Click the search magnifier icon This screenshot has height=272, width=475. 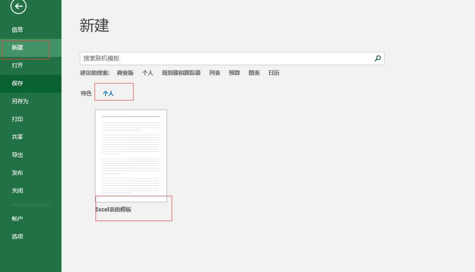coord(377,58)
